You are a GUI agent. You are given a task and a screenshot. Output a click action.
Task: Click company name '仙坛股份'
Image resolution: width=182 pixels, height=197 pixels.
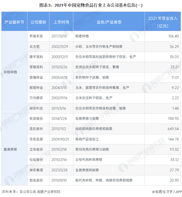pyautogui.click(x=36, y=160)
